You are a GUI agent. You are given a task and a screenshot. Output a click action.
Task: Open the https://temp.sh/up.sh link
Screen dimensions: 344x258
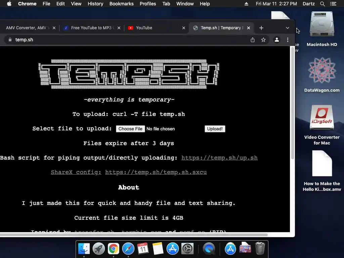pos(219,158)
